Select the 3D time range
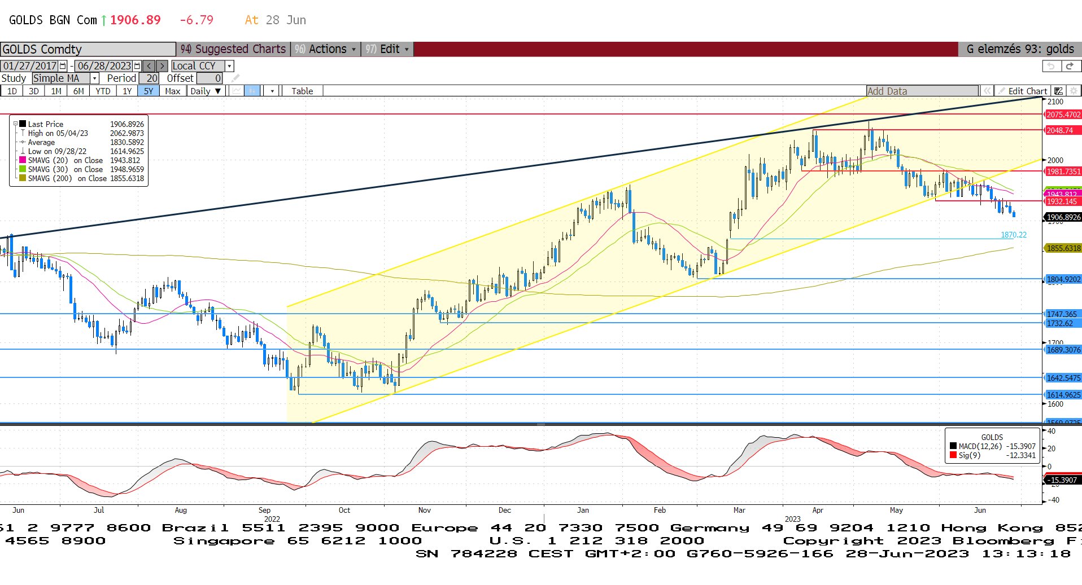The width and height of the screenshot is (1082, 585). pos(34,91)
